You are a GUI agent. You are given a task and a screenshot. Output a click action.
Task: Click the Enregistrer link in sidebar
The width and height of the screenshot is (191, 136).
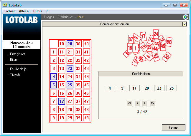click(x=17, y=54)
